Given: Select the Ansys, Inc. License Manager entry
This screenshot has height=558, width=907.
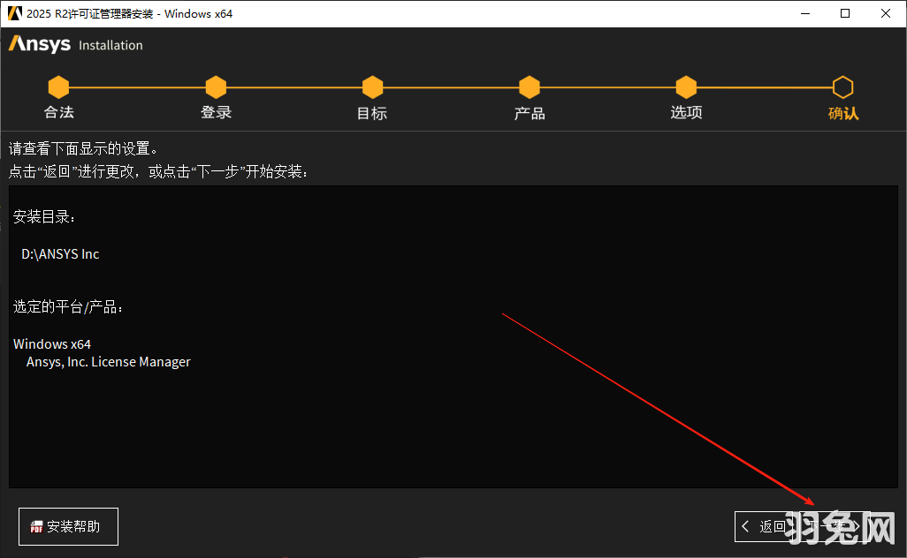Looking at the screenshot, I should pyautogui.click(x=107, y=361).
